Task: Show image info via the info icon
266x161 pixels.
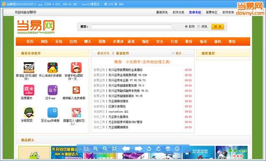Action: (177, 149)
